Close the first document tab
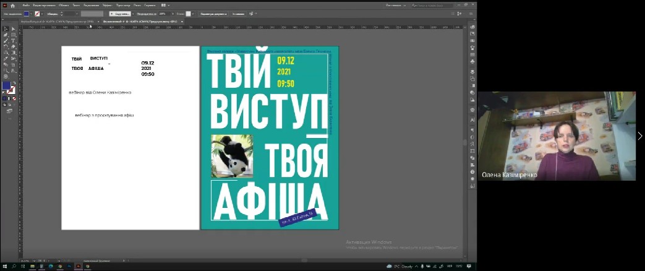This screenshot has width=645, height=271. (x=98, y=21)
